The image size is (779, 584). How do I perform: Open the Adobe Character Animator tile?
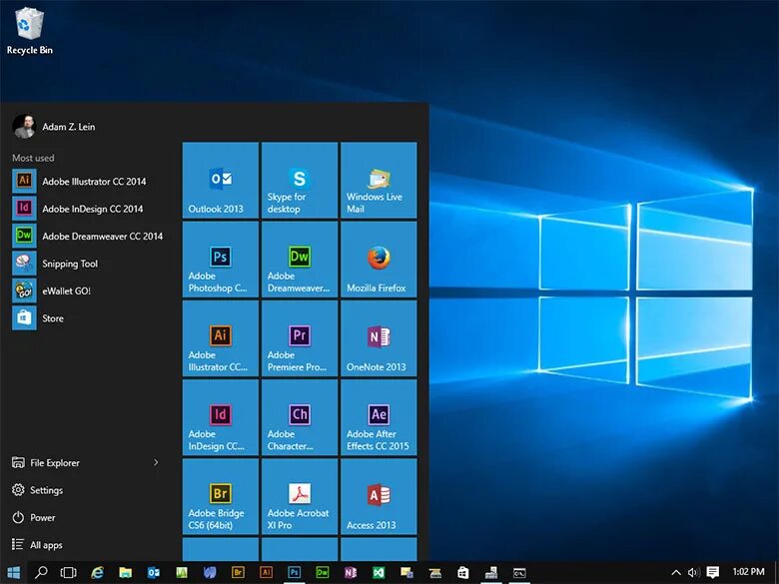[300, 417]
